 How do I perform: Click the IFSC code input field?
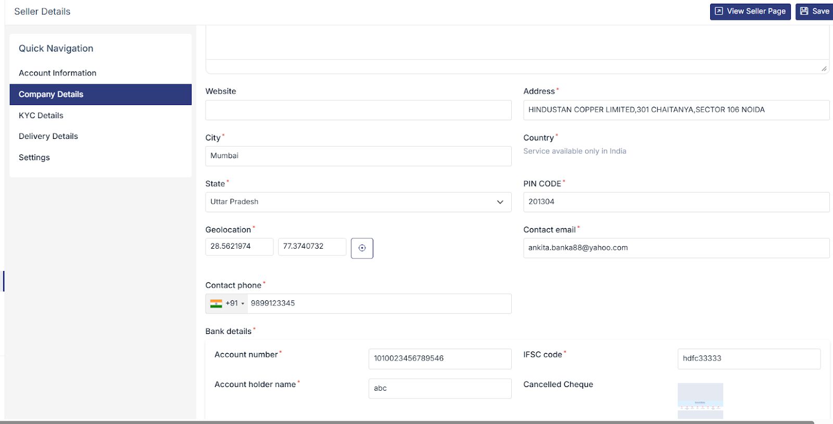[x=749, y=359]
